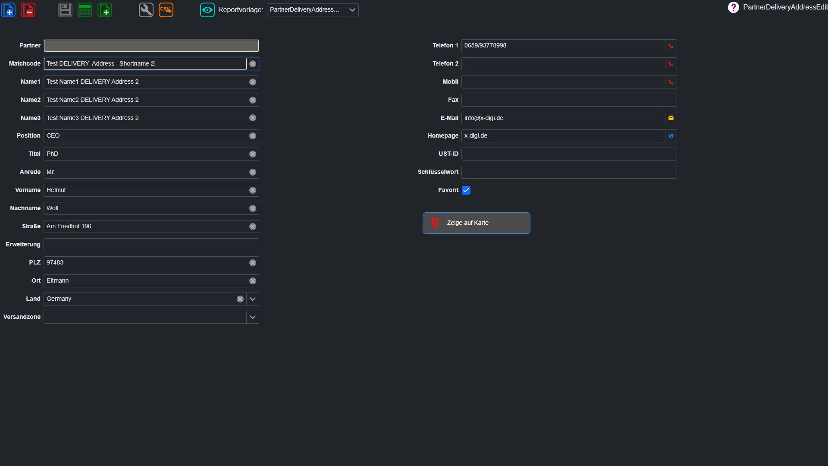The width and height of the screenshot is (828, 466).
Task: Click the green table grid icon
Action: click(85, 9)
